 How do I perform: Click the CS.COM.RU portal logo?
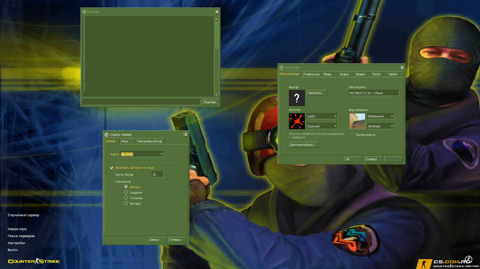coord(448,263)
